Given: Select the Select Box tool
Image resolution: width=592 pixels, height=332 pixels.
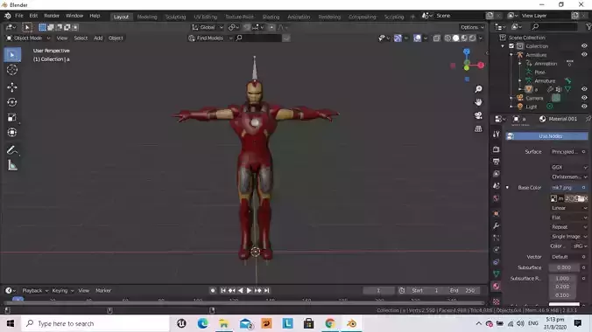Looking at the screenshot, I should pos(12,55).
